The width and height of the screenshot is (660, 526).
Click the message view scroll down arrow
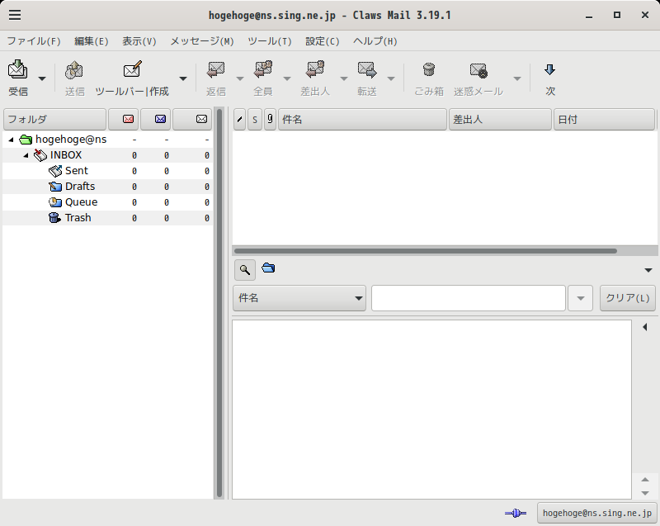coord(645,493)
